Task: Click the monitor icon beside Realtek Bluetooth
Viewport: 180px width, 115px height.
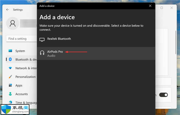Action: (42, 40)
